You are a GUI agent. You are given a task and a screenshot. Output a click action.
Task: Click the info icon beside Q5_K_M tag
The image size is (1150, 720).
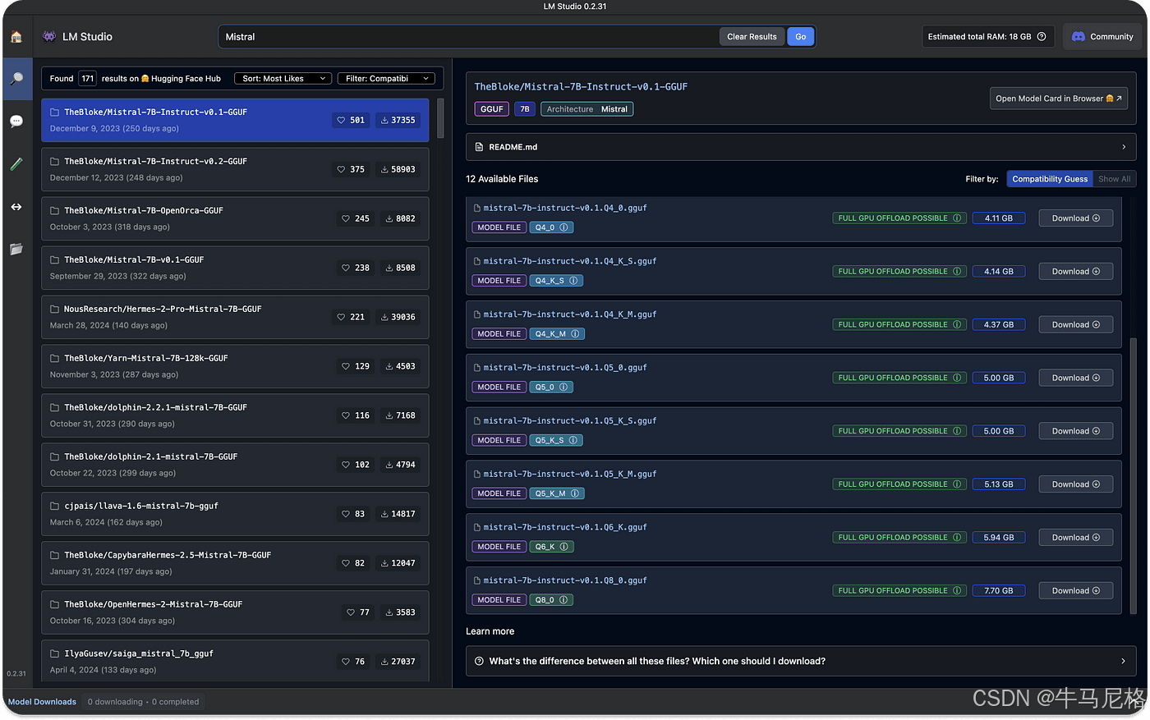pyautogui.click(x=575, y=493)
